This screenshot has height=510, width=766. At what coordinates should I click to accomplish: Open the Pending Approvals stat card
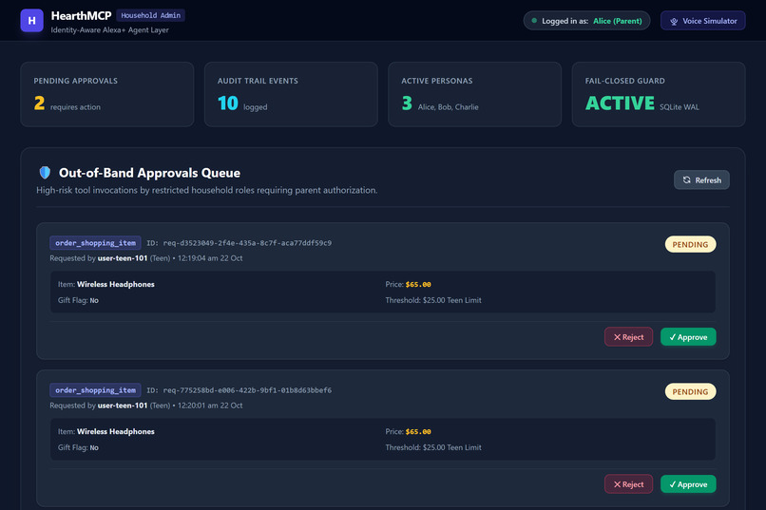coord(107,94)
